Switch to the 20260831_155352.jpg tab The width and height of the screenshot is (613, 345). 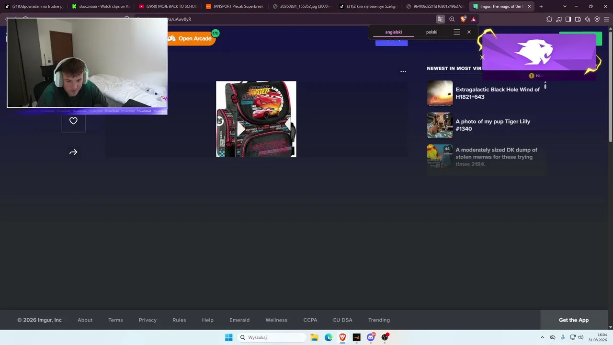click(301, 6)
